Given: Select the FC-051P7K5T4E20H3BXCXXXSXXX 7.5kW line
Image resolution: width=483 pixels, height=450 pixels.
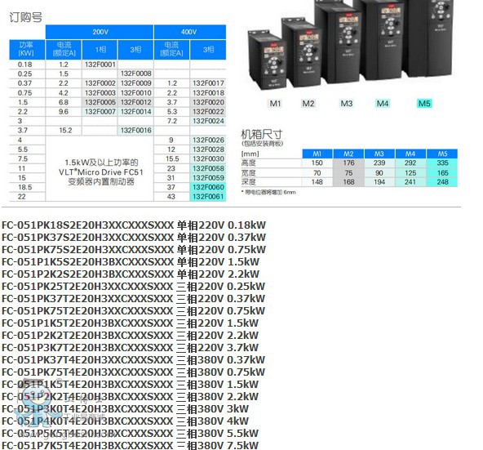Looking at the screenshot, I should point(130,445).
